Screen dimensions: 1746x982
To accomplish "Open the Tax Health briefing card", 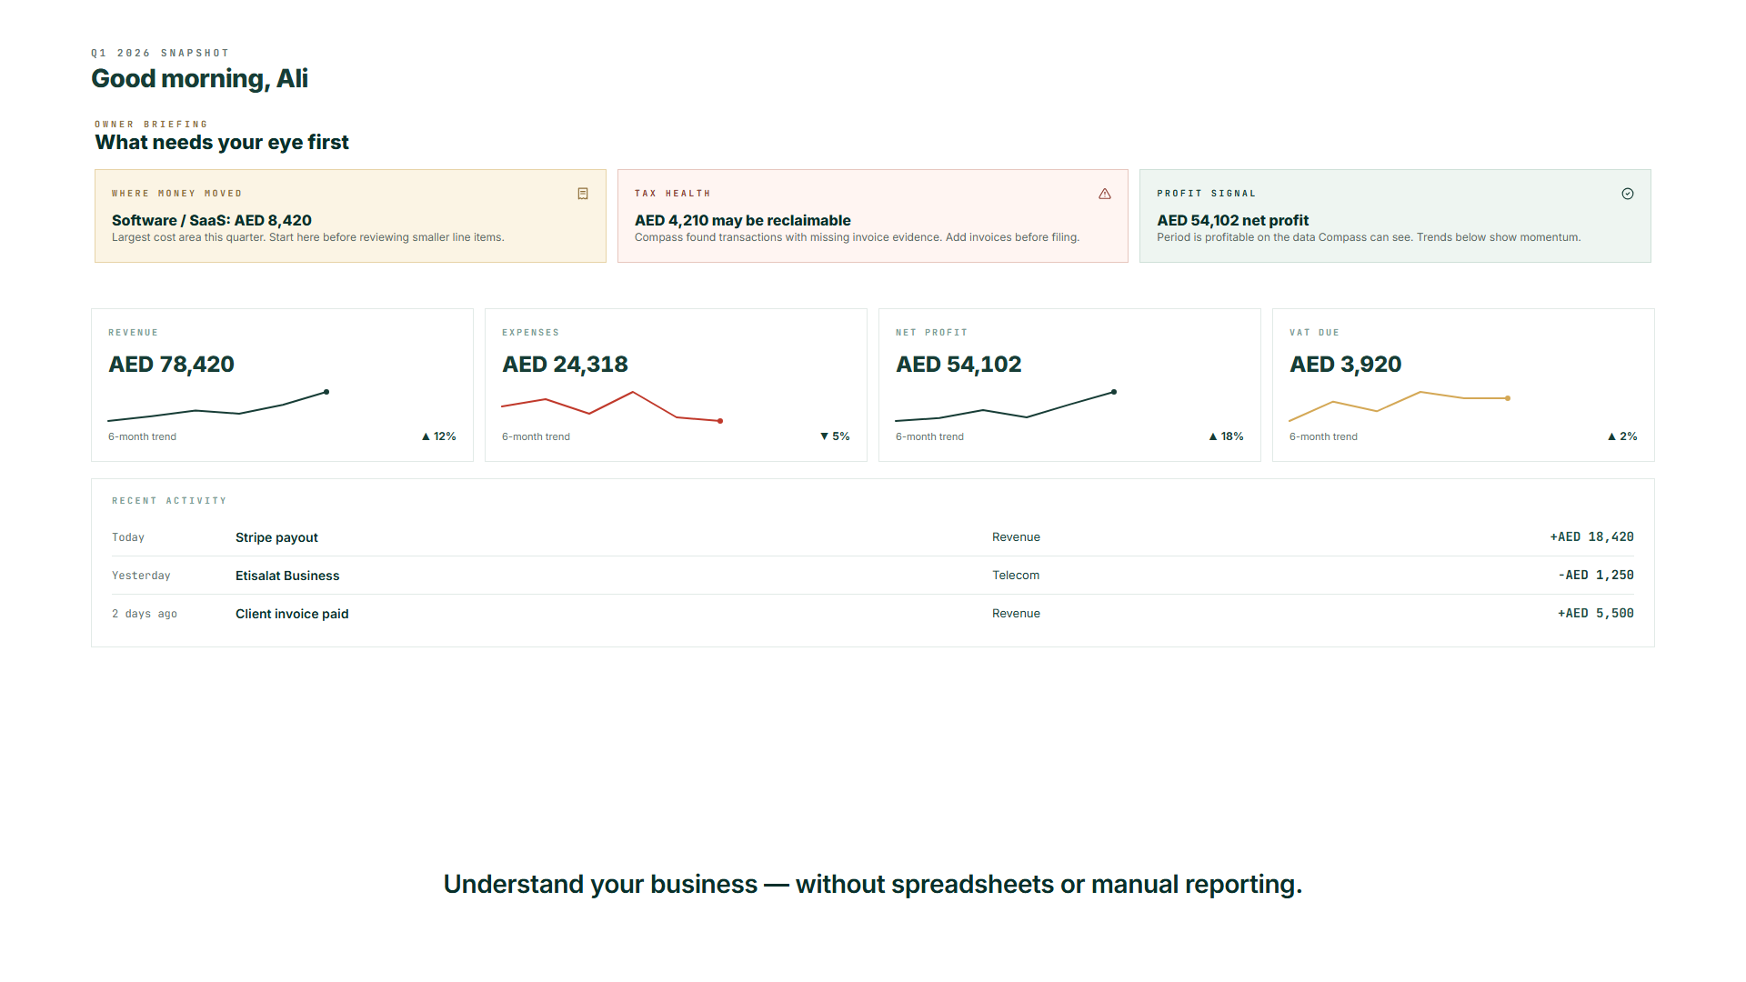I will [873, 216].
